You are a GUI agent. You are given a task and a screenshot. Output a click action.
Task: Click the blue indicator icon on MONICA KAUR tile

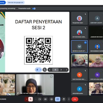[x=85, y=42]
